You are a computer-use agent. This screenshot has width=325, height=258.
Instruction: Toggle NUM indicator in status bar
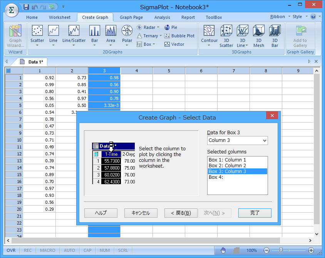click(105, 250)
